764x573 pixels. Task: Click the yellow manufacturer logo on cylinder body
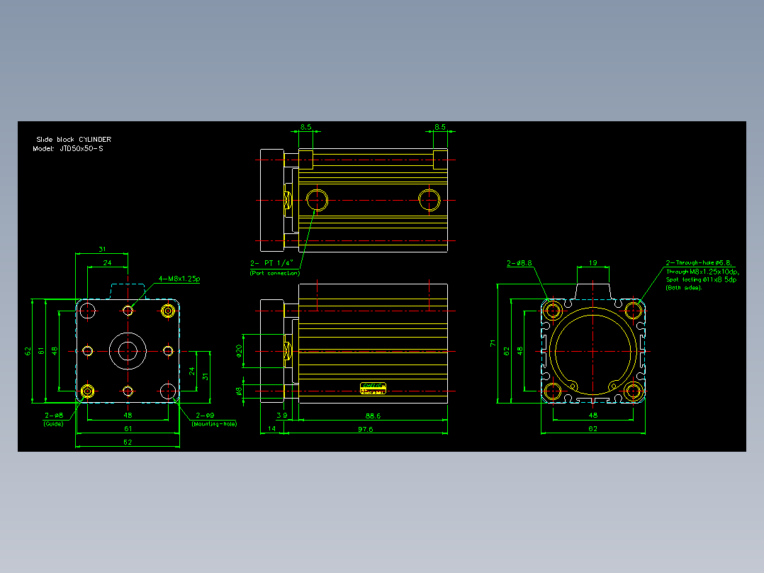373,388
